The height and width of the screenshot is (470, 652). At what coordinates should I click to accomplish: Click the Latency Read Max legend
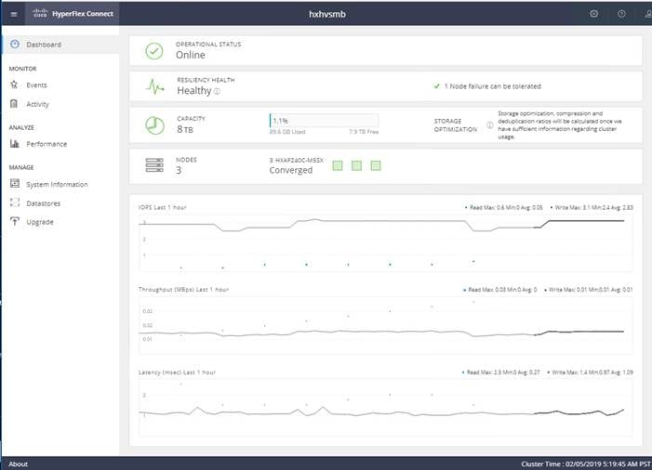click(x=501, y=372)
